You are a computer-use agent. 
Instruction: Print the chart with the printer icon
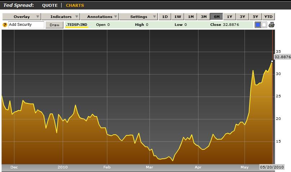(271, 25)
